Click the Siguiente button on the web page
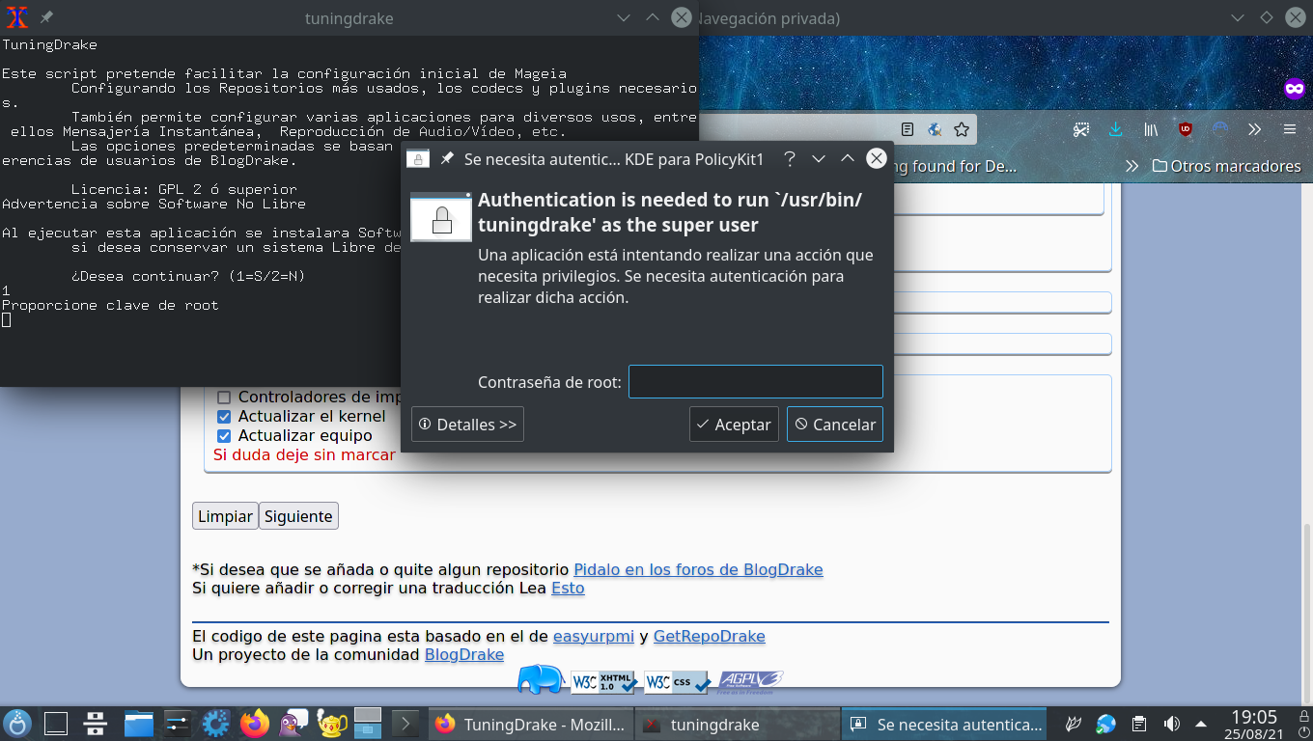1313x741 pixels. point(298,516)
